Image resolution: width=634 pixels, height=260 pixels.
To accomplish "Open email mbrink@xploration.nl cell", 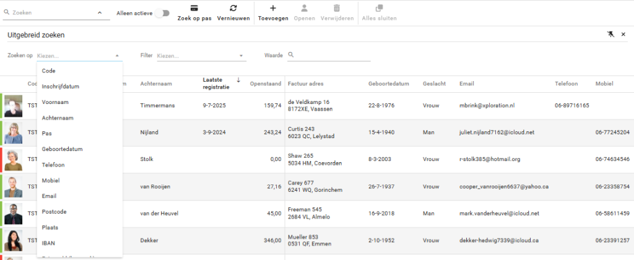I will pyautogui.click(x=487, y=106).
